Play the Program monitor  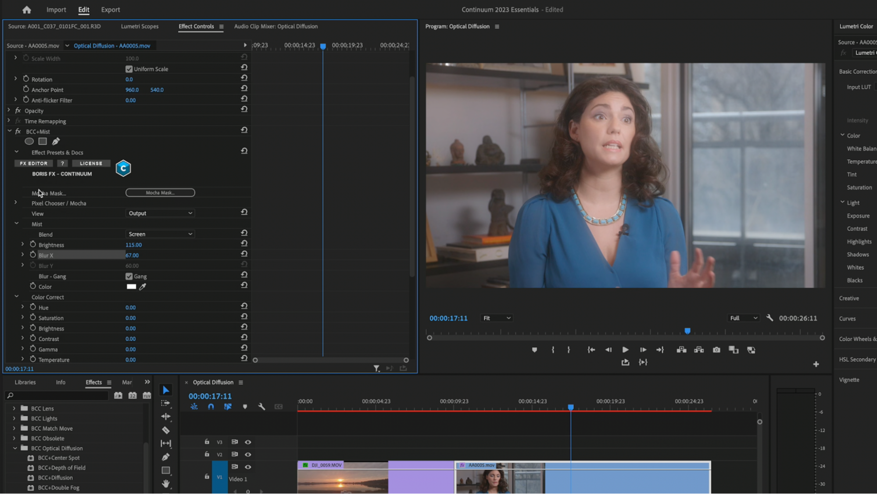pos(625,350)
